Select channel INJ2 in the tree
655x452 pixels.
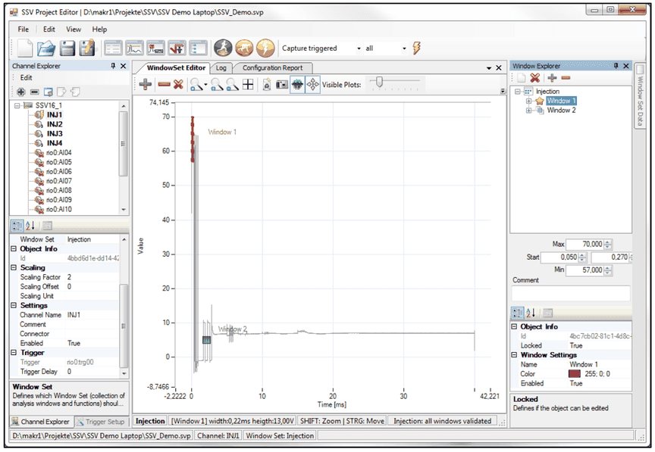(55, 124)
